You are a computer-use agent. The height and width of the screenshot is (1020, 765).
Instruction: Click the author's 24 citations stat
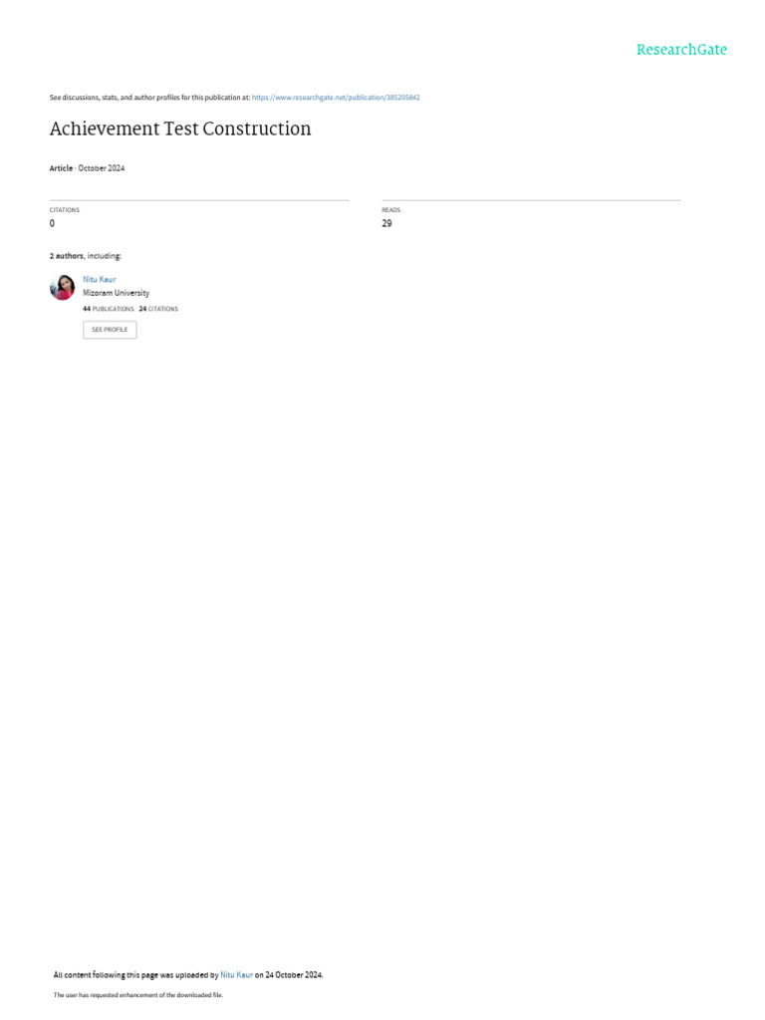coord(158,309)
